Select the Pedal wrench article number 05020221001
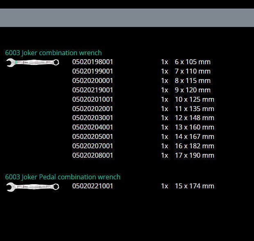This screenshot has height=241, width=254. [x=93, y=186]
